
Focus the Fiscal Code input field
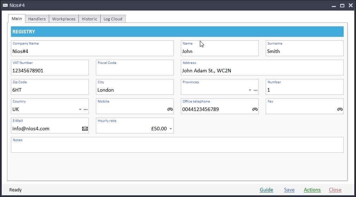click(135, 71)
